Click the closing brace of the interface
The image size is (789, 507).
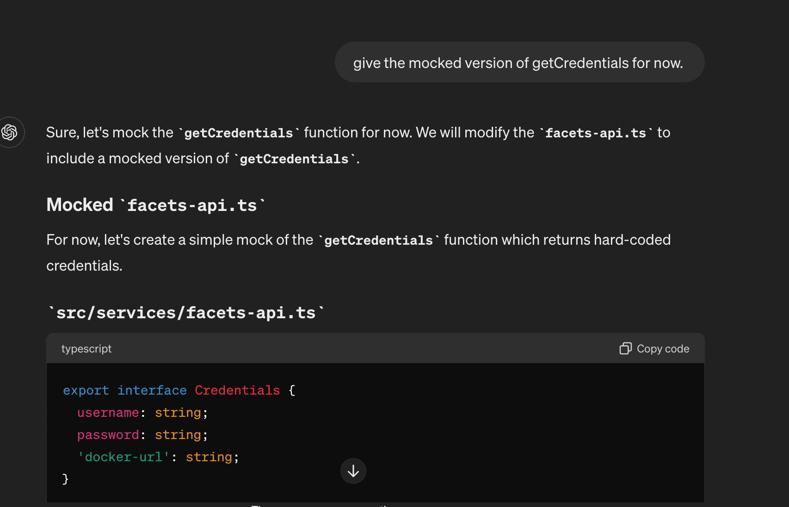point(65,479)
